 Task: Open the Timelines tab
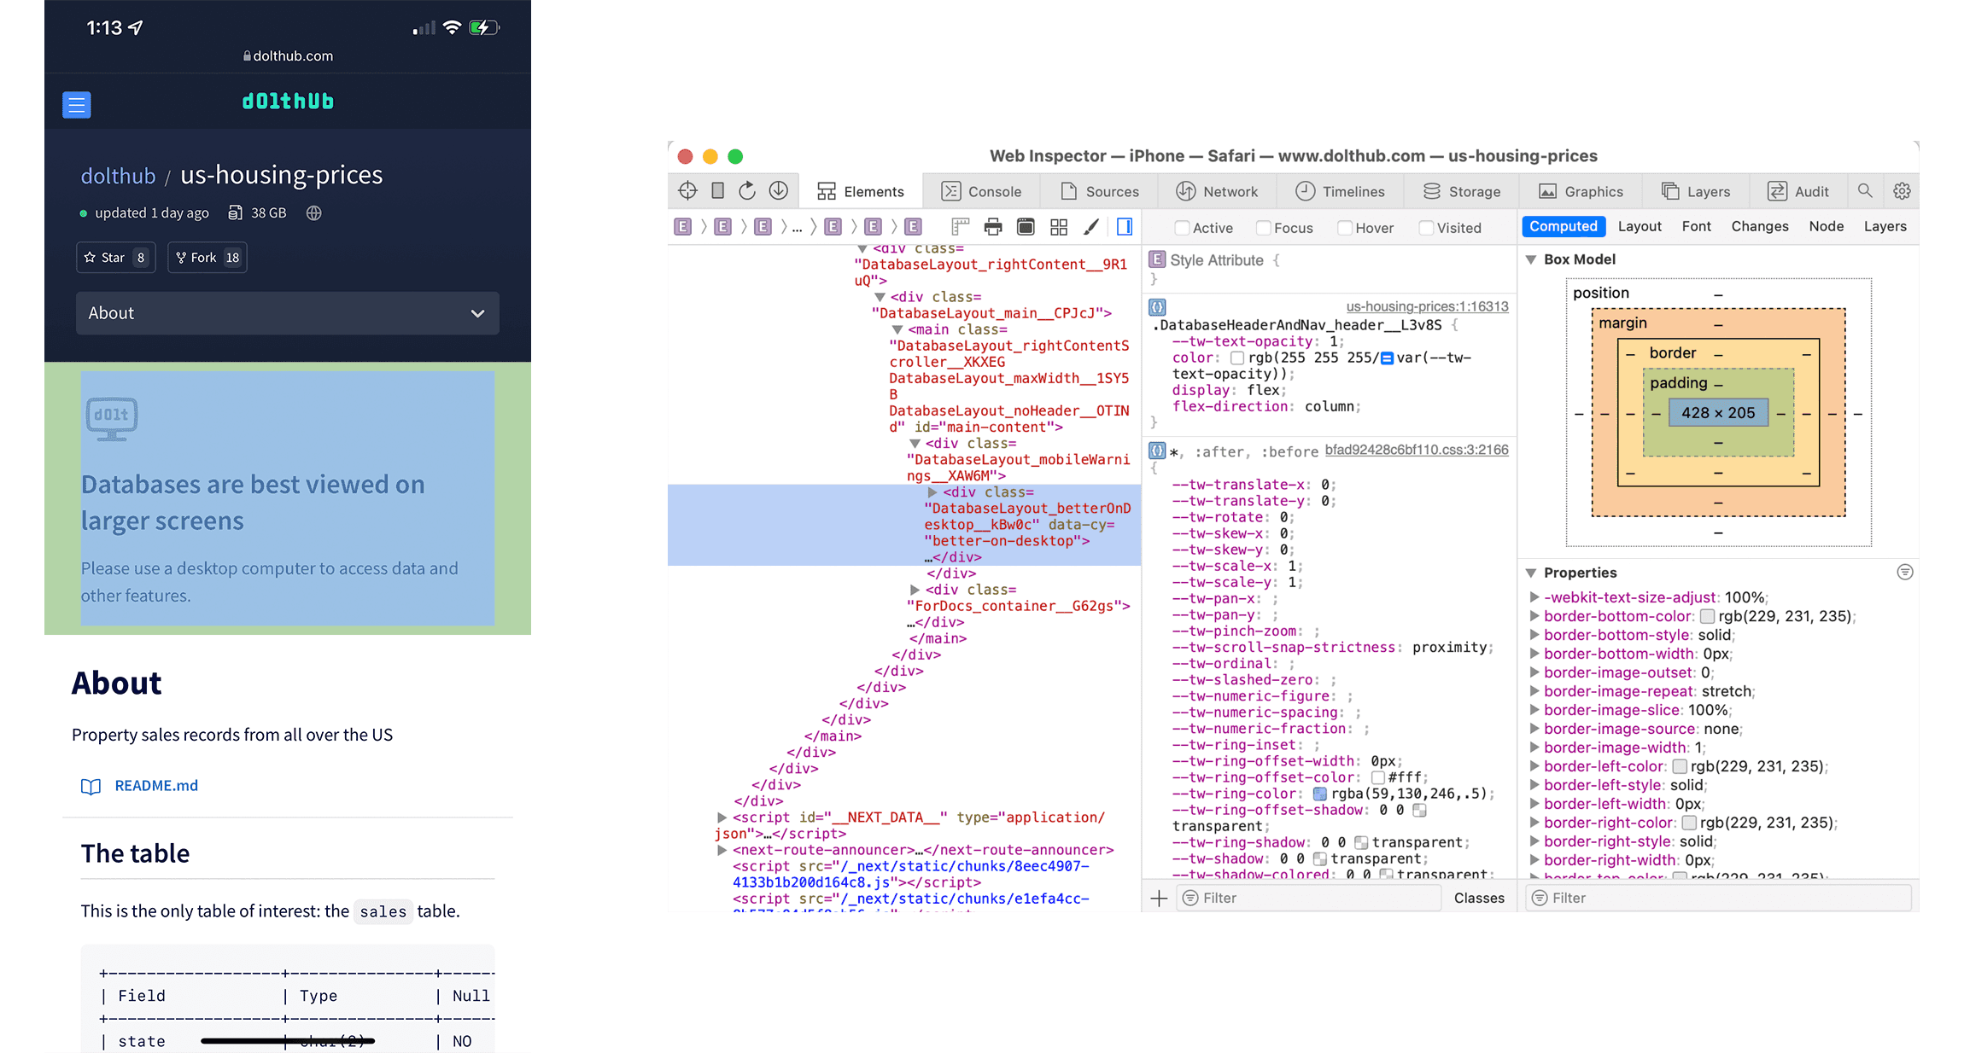1340,191
